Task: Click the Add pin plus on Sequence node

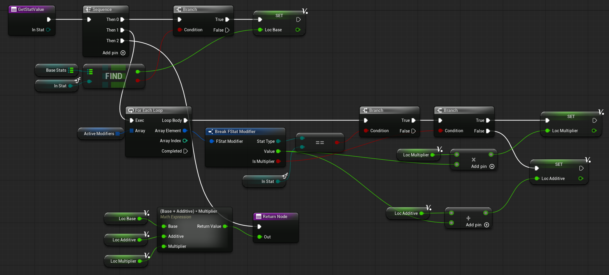Action: click(x=123, y=53)
